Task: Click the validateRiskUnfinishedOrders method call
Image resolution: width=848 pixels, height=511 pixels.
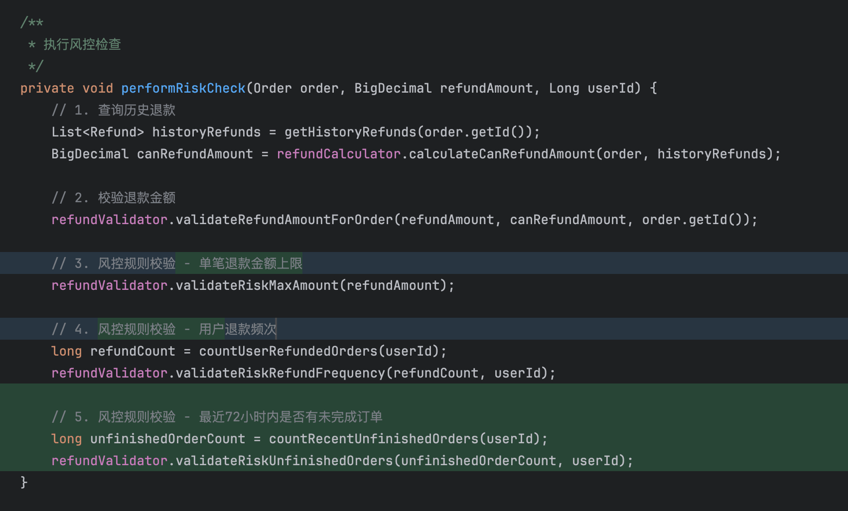Action: [x=284, y=461]
